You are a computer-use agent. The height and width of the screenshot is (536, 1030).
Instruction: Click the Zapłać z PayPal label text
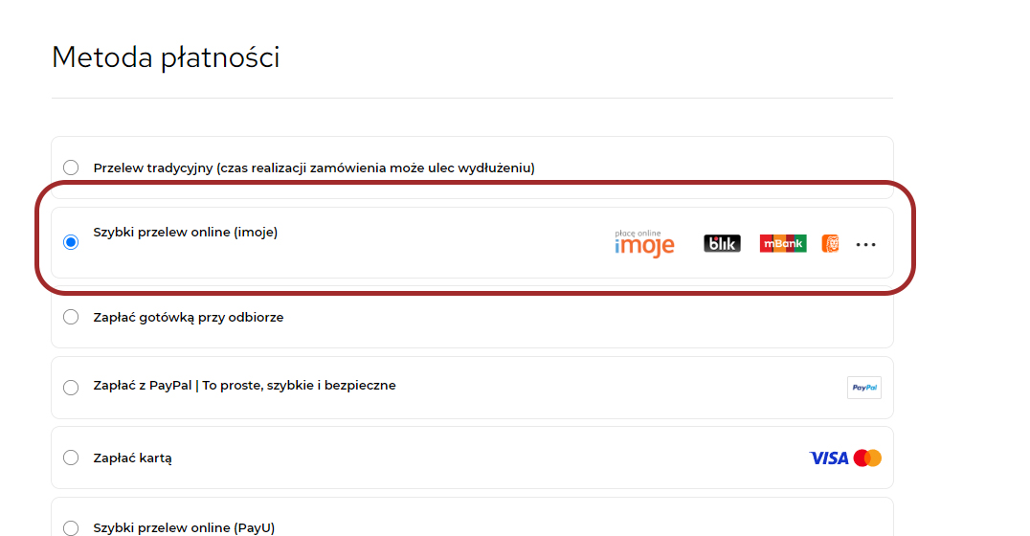coord(244,386)
